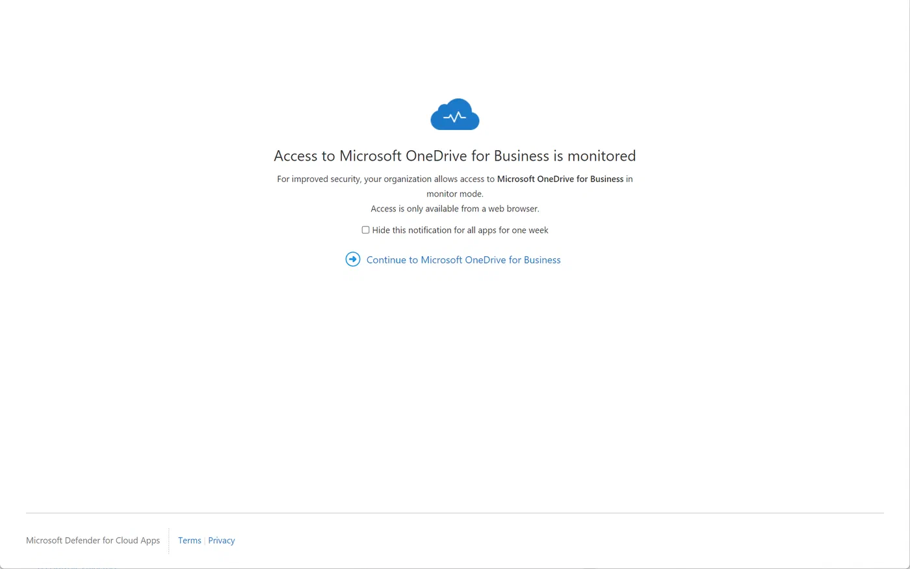The image size is (910, 569).
Task: Click the blue cloud monitoring icon
Action: pyautogui.click(x=455, y=114)
